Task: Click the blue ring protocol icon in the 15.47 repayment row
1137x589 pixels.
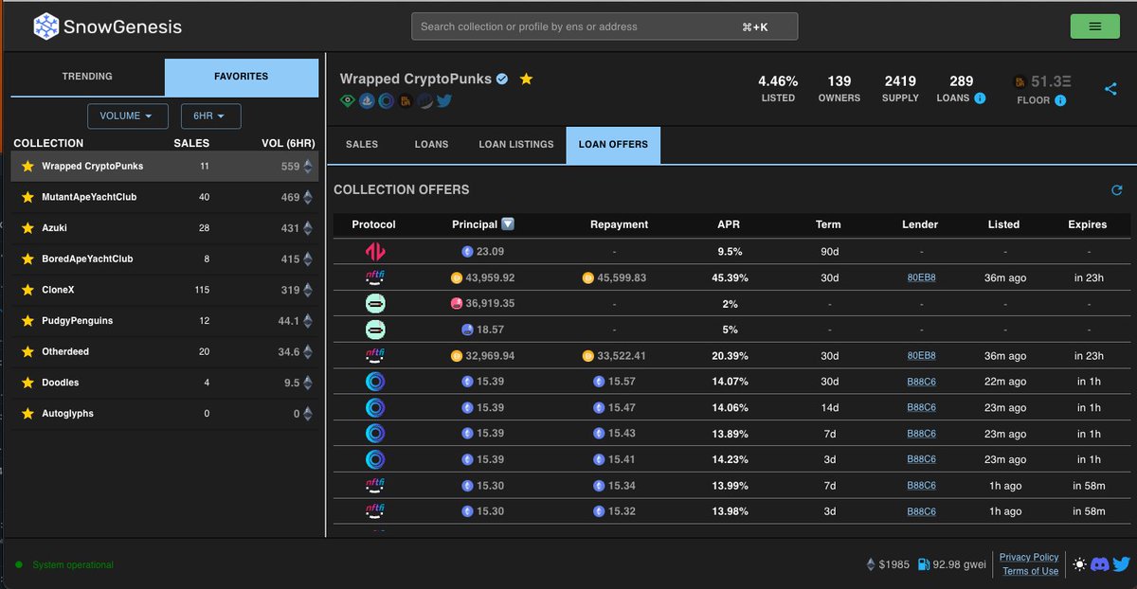Action: 374,407
